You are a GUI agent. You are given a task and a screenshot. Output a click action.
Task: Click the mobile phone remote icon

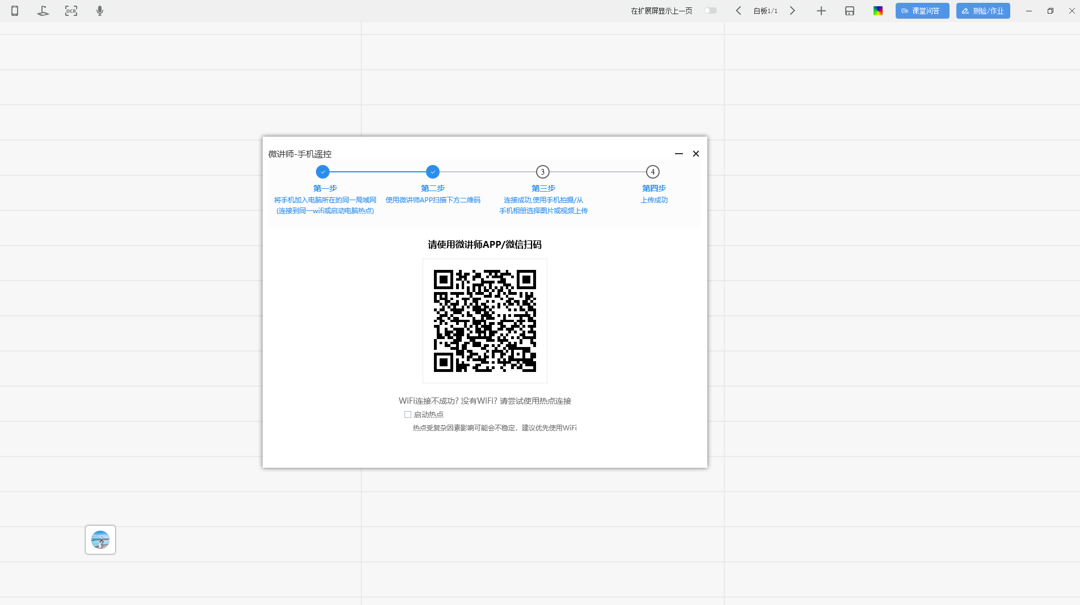coord(15,11)
